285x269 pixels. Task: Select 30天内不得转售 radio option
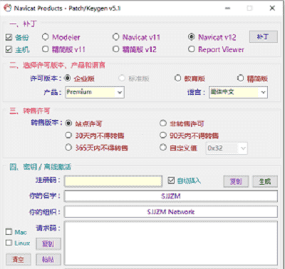tap(68, 136)
